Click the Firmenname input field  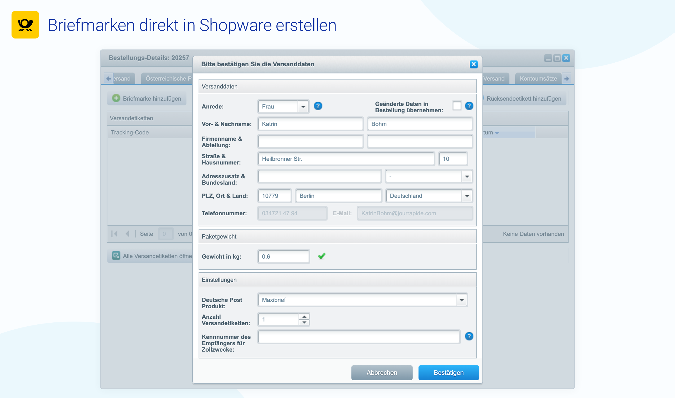click(x=310, y=142)
